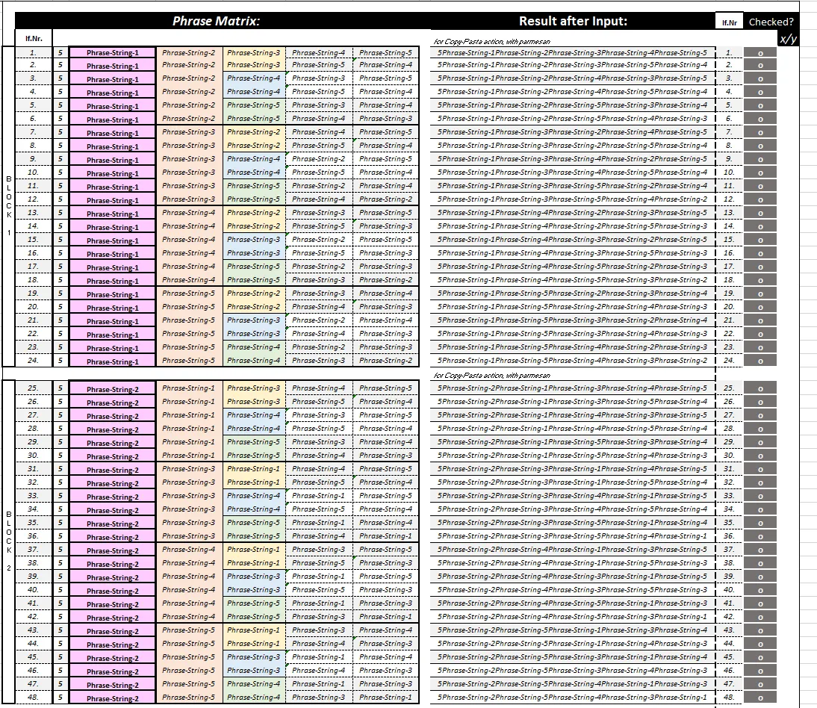Click the '5' count cell in row 2
This screenshot has height=708, width=817.
point(60,65)
